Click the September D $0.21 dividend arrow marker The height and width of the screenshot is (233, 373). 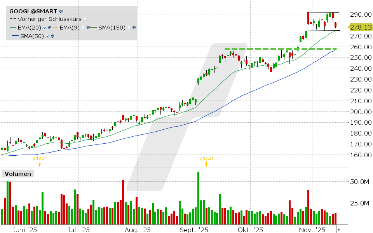coord(206,164)
